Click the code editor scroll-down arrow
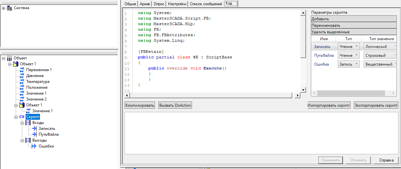Viewport: 401px width, 169px height. (x=303, y=90)
